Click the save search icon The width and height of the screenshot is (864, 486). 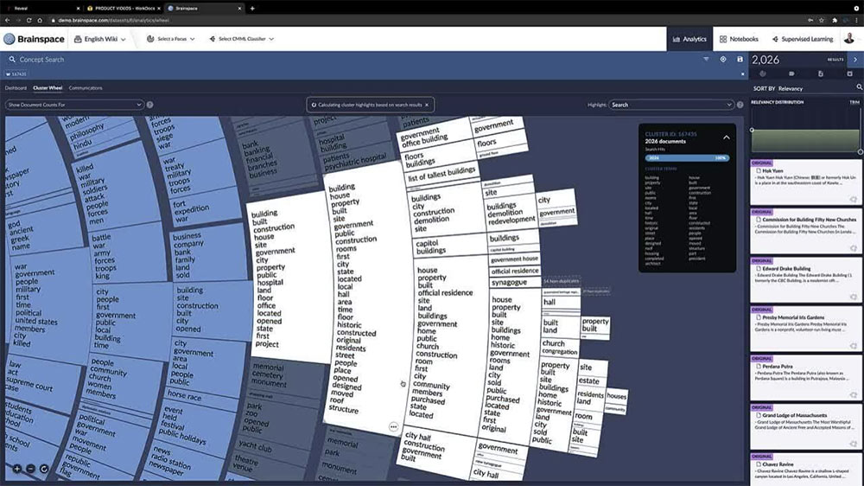pyautogui.click(x=740, y=60)
